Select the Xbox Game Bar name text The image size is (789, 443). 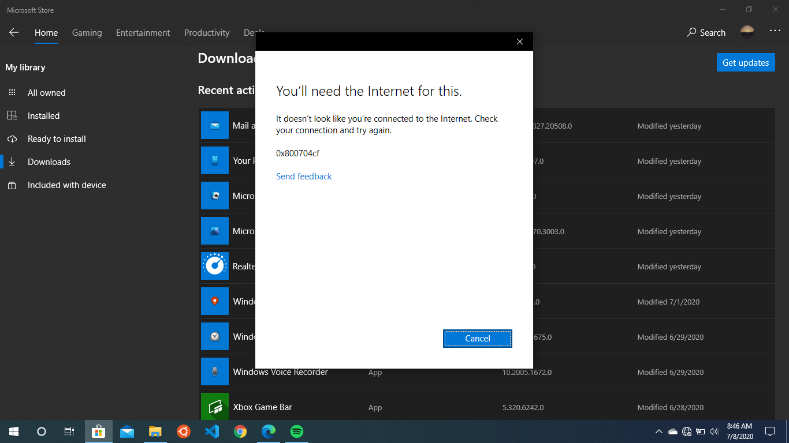click(x=263, y=407)
